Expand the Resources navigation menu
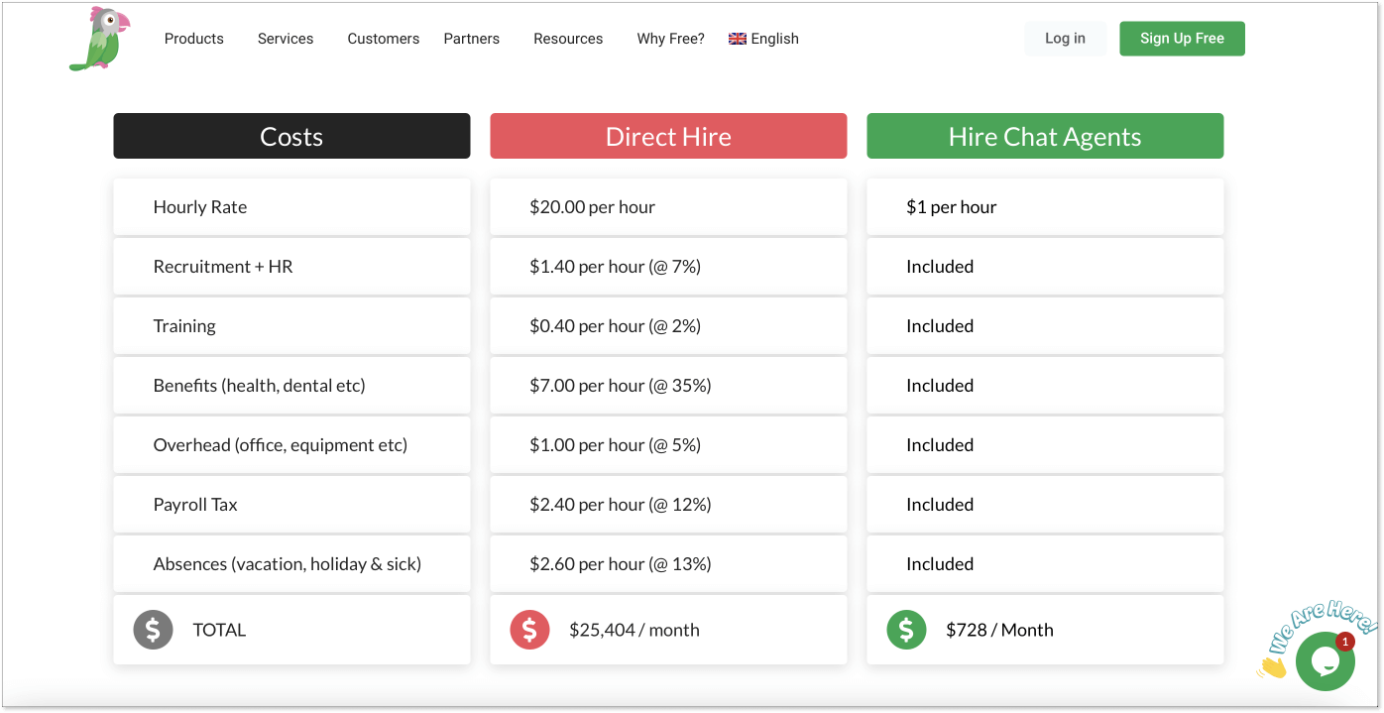 click(568, 39)
